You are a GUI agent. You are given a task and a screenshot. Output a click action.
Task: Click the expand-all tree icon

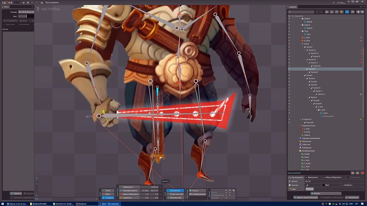(x=362, y=12)
